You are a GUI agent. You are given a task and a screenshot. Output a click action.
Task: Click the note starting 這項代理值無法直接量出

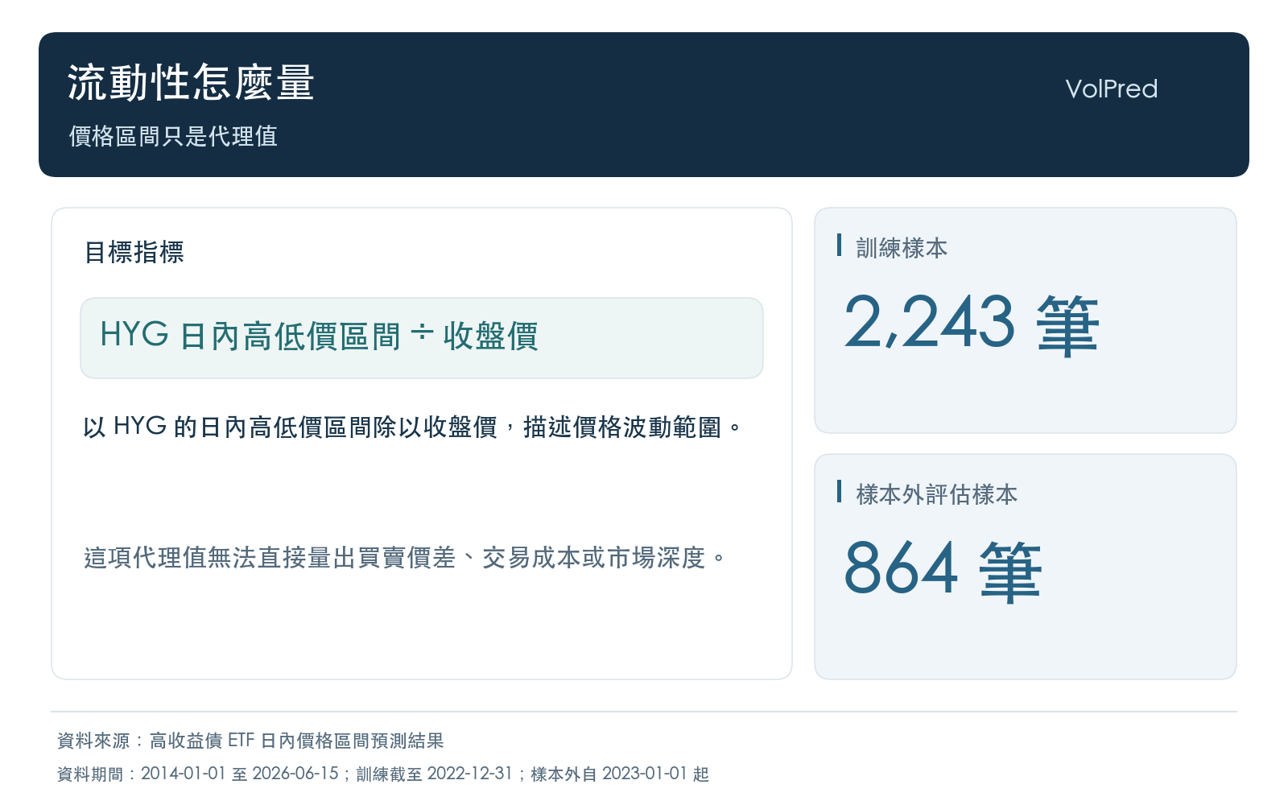click(405, 557)
